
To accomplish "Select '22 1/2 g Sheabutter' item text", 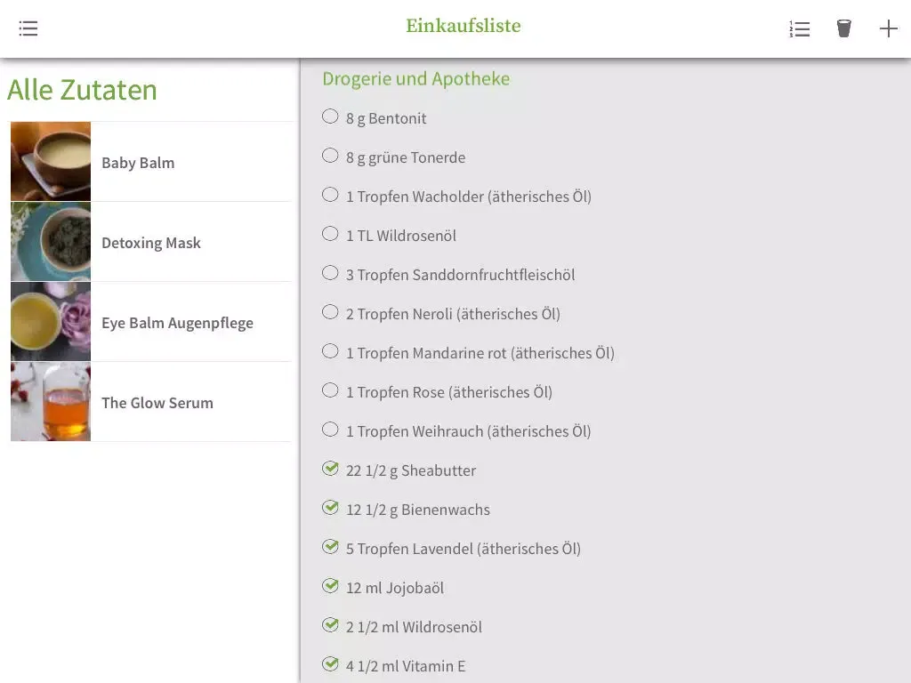I will (411, 470).
